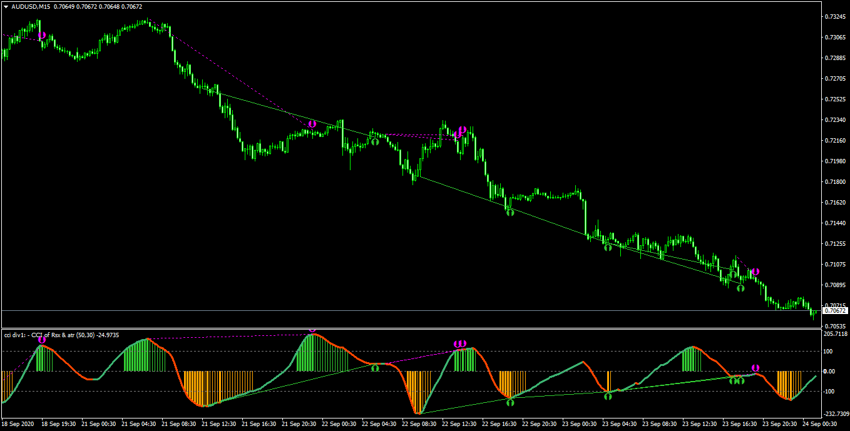
Task: Select the green arrow under the 23 Sep 00:30 candles
Action: click(x=607, y=248)
